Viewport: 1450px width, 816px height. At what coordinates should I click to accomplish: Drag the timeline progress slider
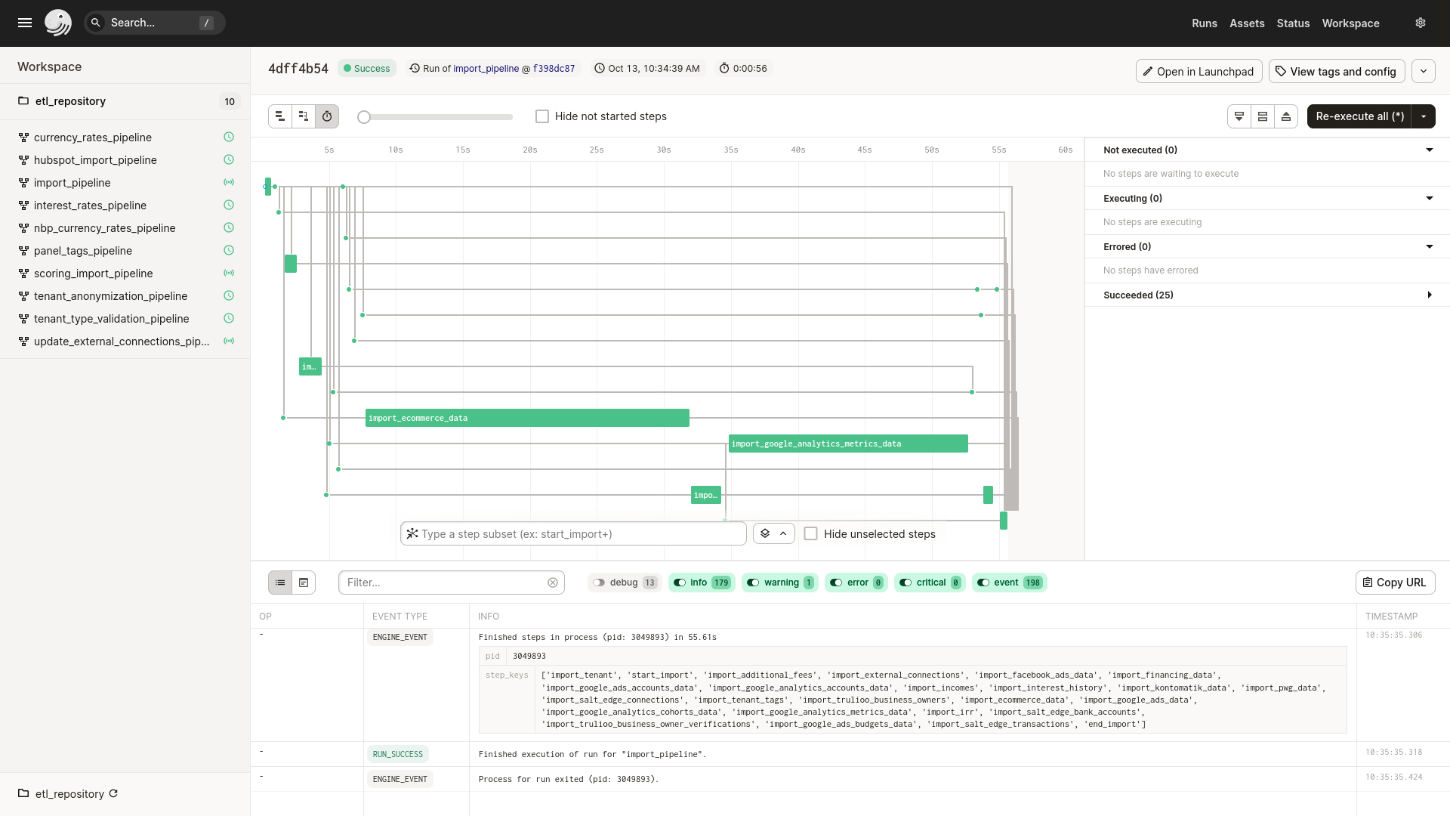tap(365, 116)
